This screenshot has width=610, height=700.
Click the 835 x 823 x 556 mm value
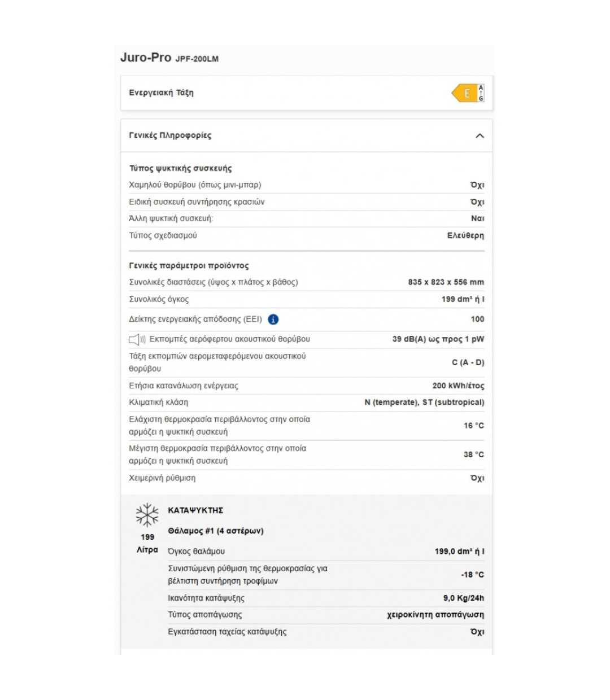point(446,282)
